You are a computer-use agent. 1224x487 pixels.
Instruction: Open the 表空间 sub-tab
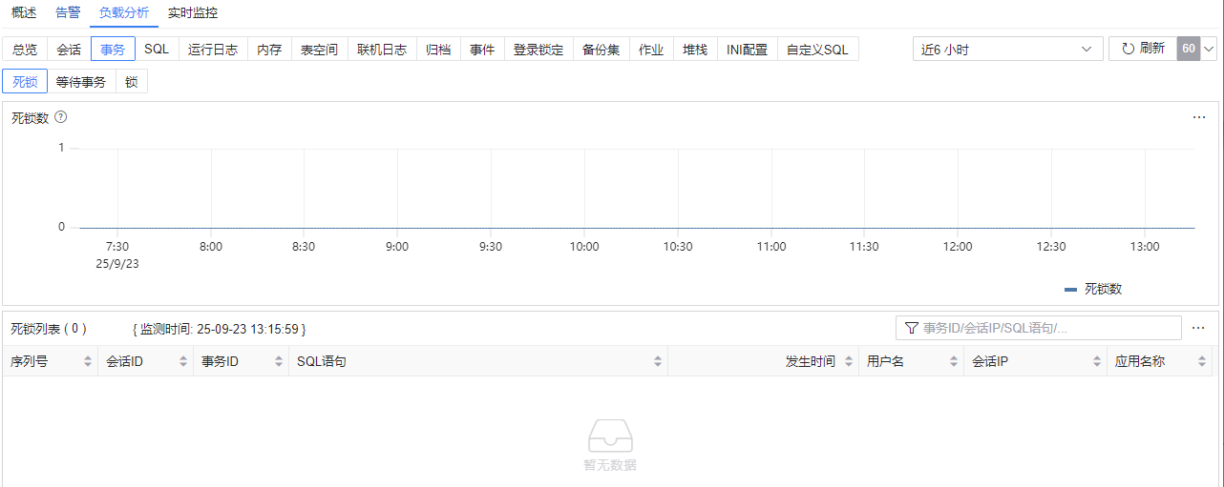pos(319,50)
